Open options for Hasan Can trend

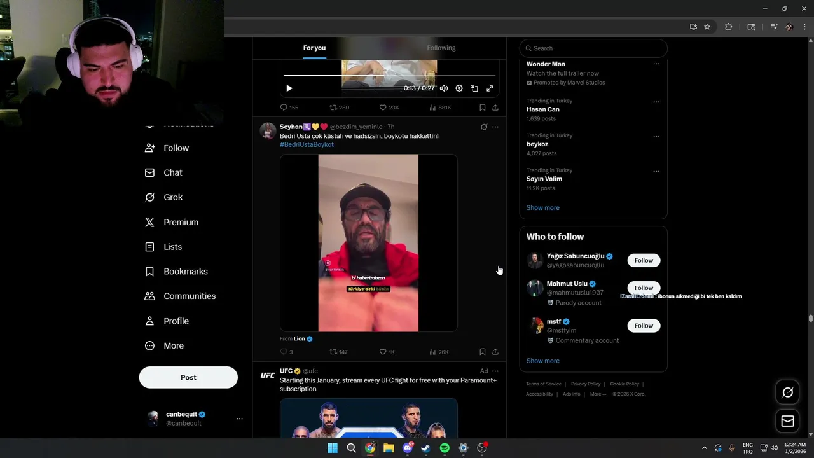click(656, 102)
